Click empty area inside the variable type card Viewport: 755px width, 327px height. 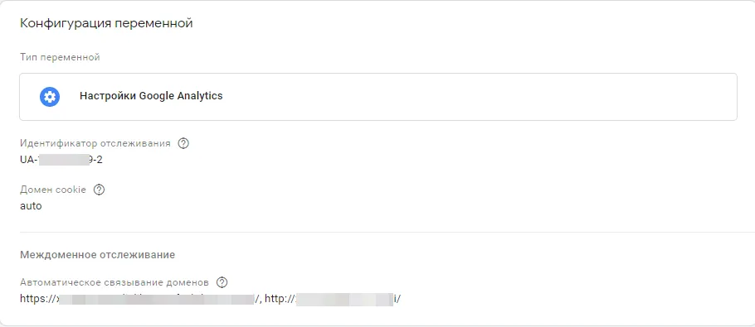pyautogui.click(x=481, y=97)
